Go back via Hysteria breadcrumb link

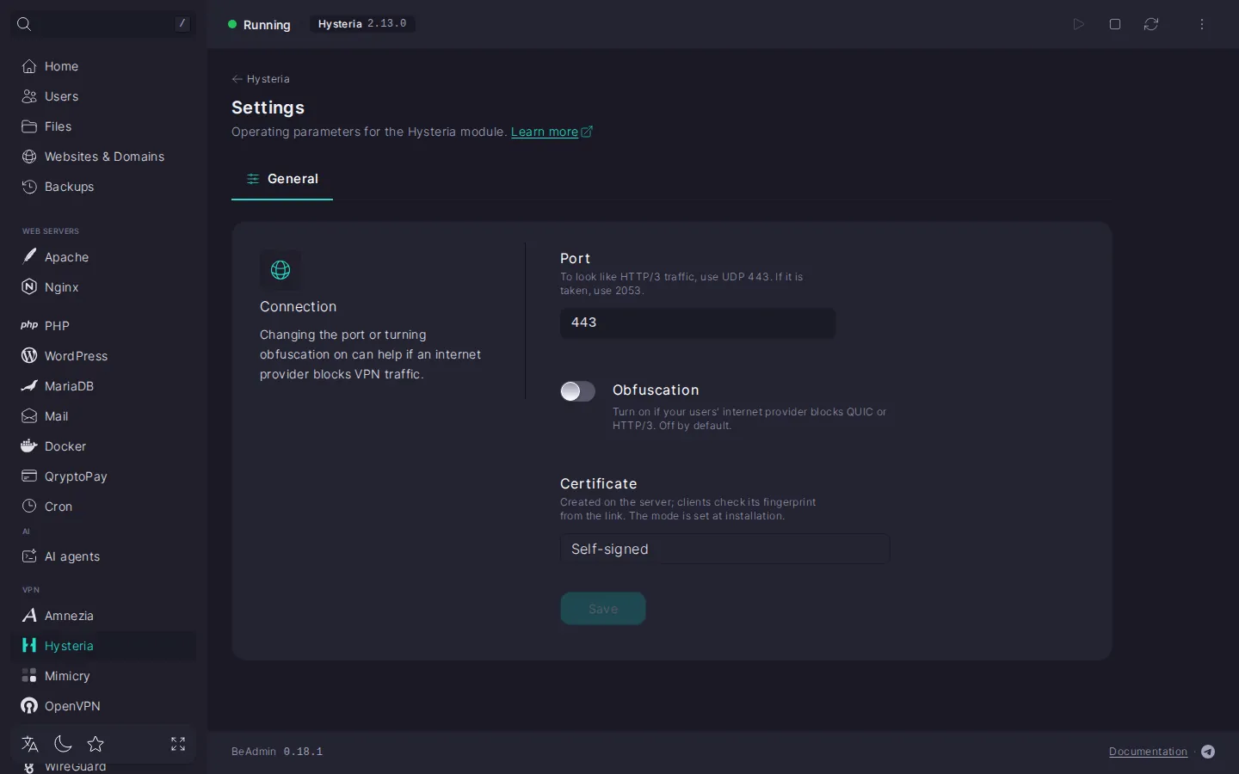pos(261,79)
